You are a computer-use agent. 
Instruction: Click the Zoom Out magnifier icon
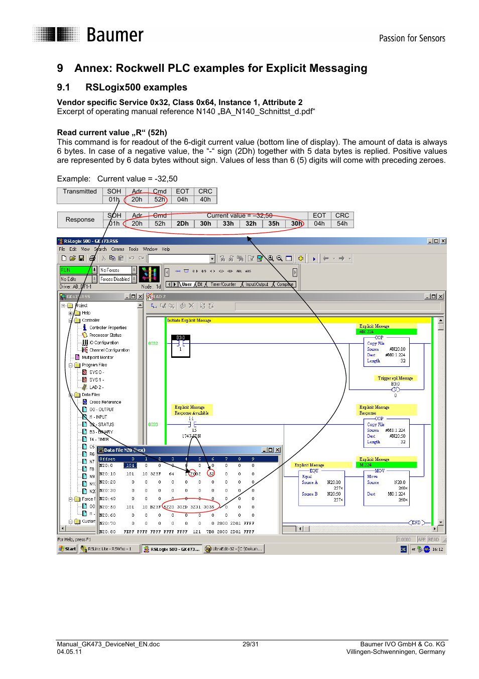279,258
